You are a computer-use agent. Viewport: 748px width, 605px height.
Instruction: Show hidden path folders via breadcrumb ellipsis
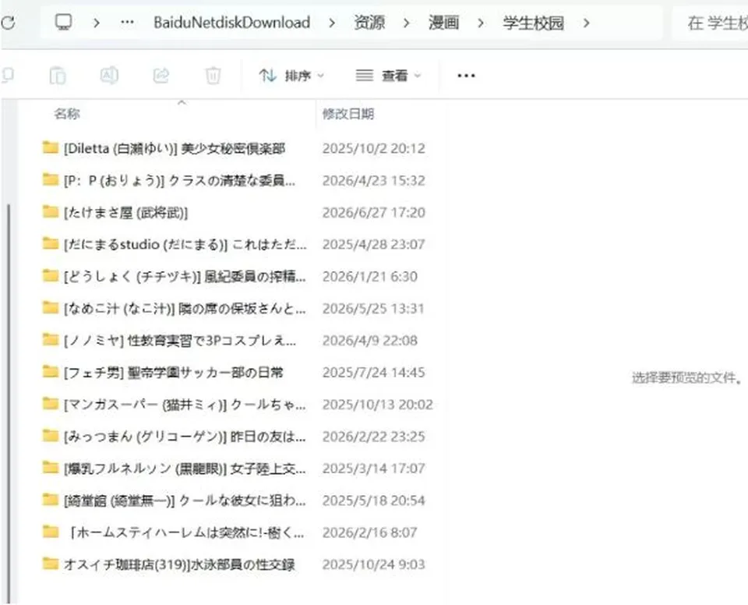(127, 22)
